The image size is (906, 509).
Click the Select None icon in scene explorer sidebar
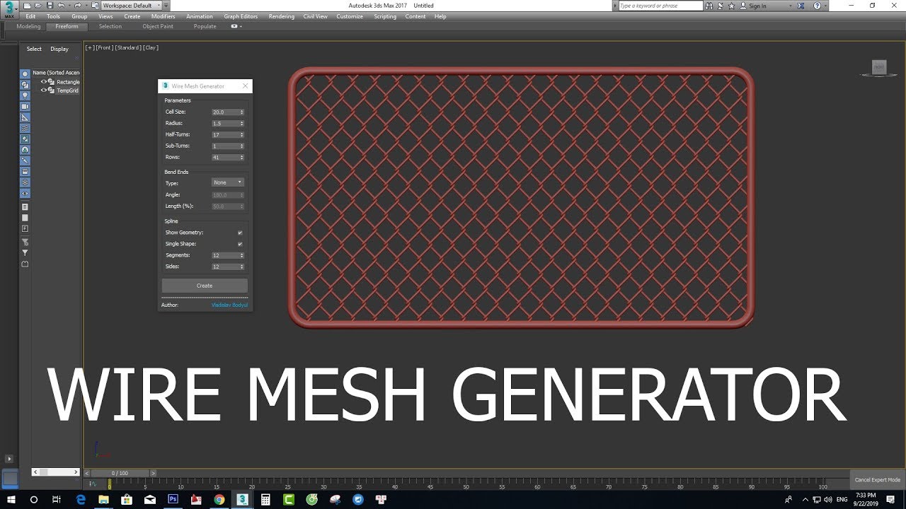pos(25,218)
